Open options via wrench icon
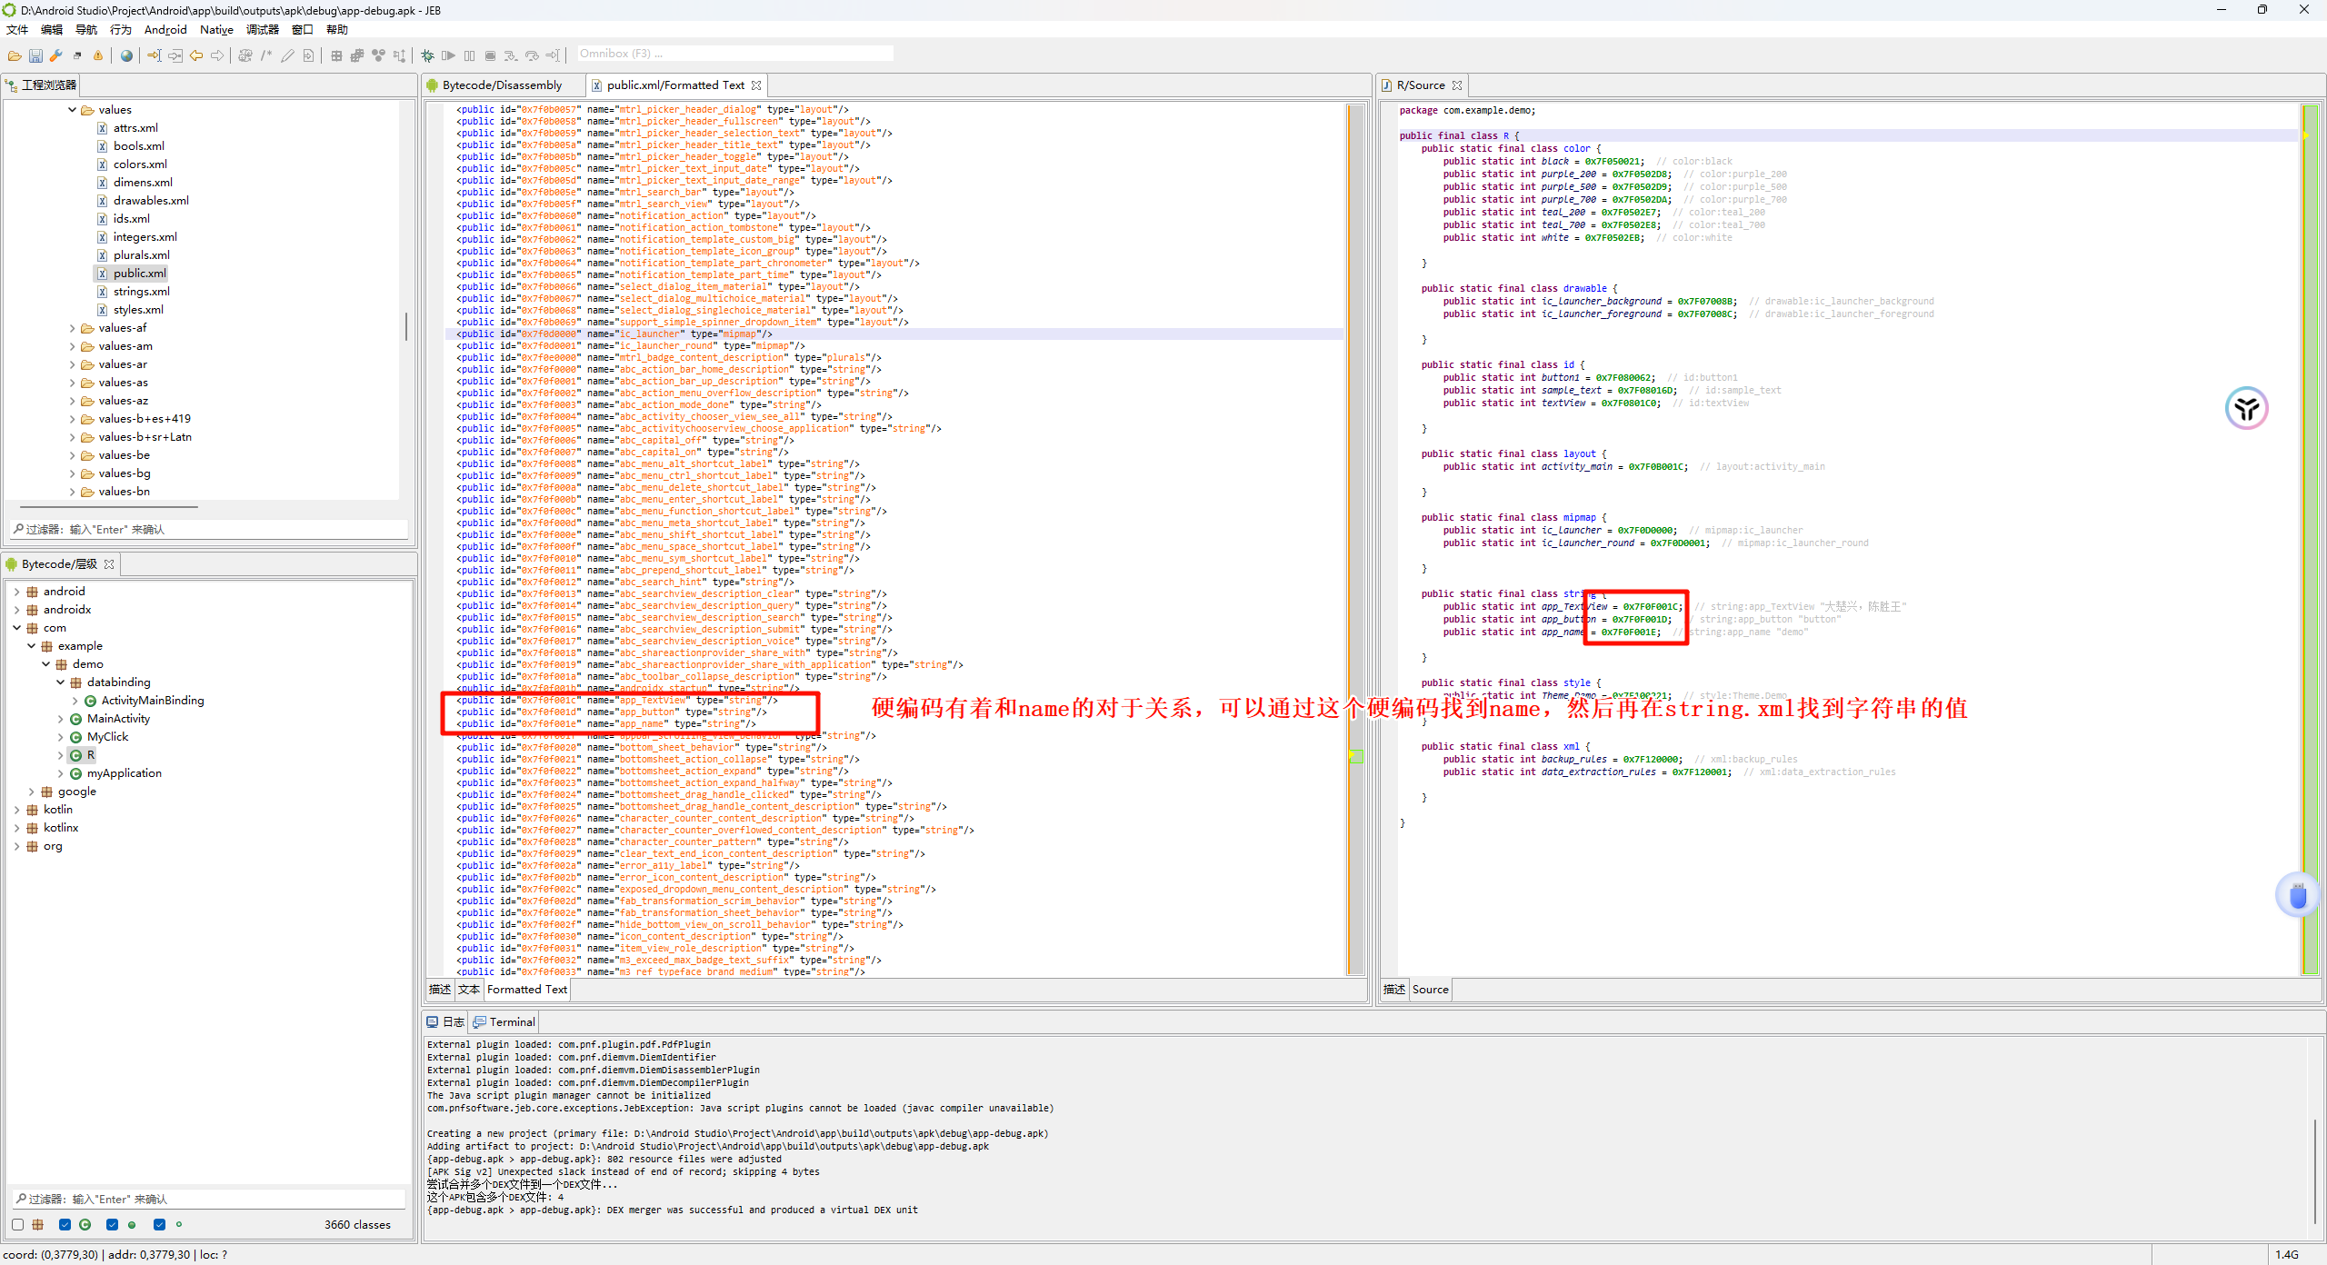2327x1265 pixels. tap(56, 56)
